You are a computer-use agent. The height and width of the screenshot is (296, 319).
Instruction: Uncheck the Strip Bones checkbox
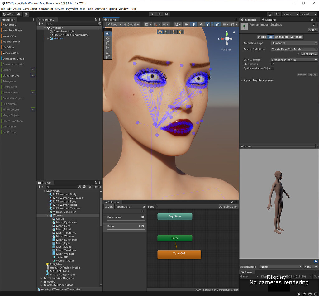(272, 64)
